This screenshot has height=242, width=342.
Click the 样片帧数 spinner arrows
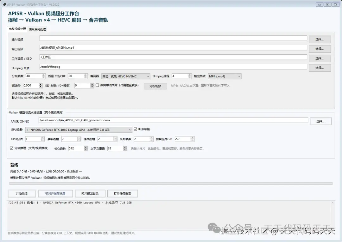[x=92, y=86]
